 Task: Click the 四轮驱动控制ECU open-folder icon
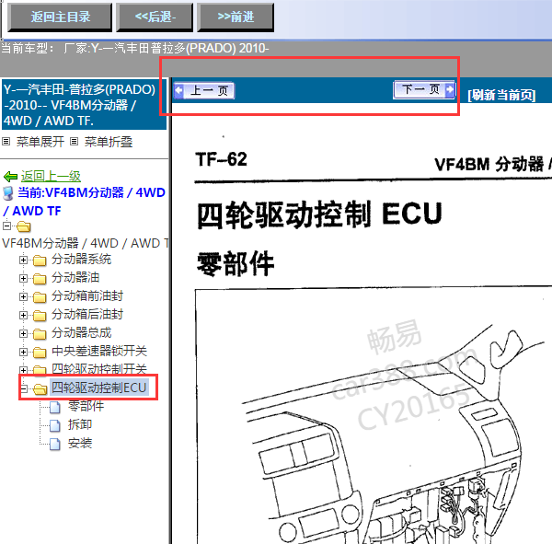point(40,388)
